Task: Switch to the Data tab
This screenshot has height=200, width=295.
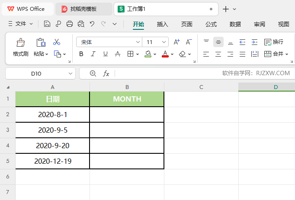Action: click(x=235, y=24)
